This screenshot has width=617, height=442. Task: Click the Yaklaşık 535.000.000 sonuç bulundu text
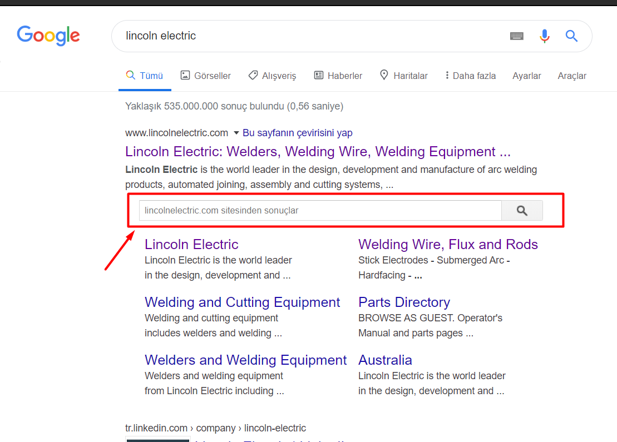[234, 106]
